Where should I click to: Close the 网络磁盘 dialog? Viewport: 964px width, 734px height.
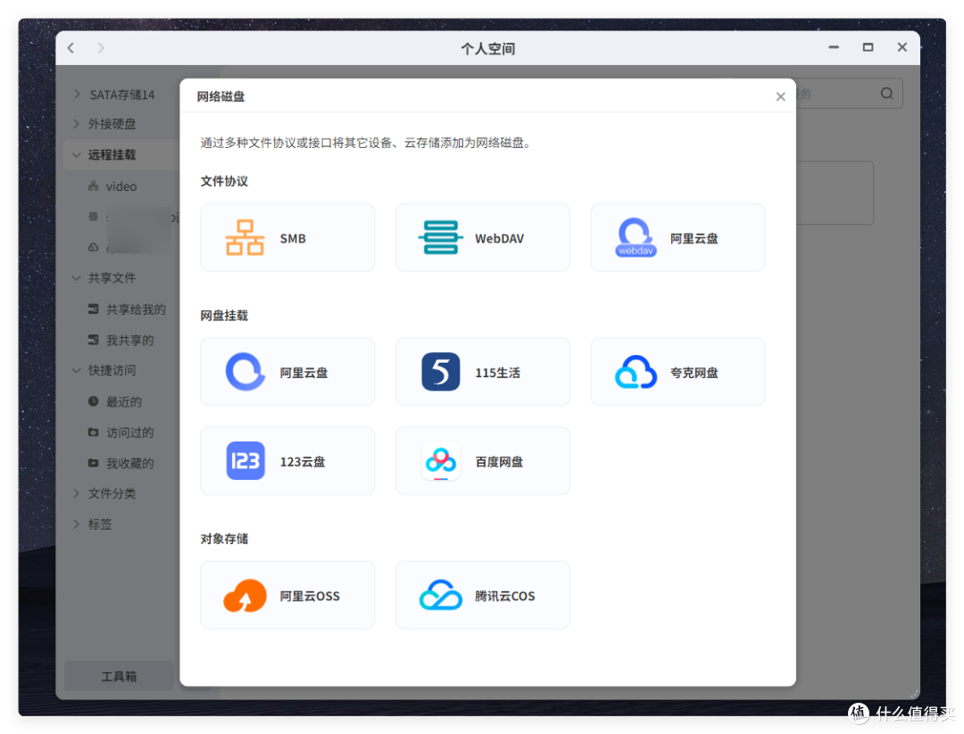coord(780,96)
